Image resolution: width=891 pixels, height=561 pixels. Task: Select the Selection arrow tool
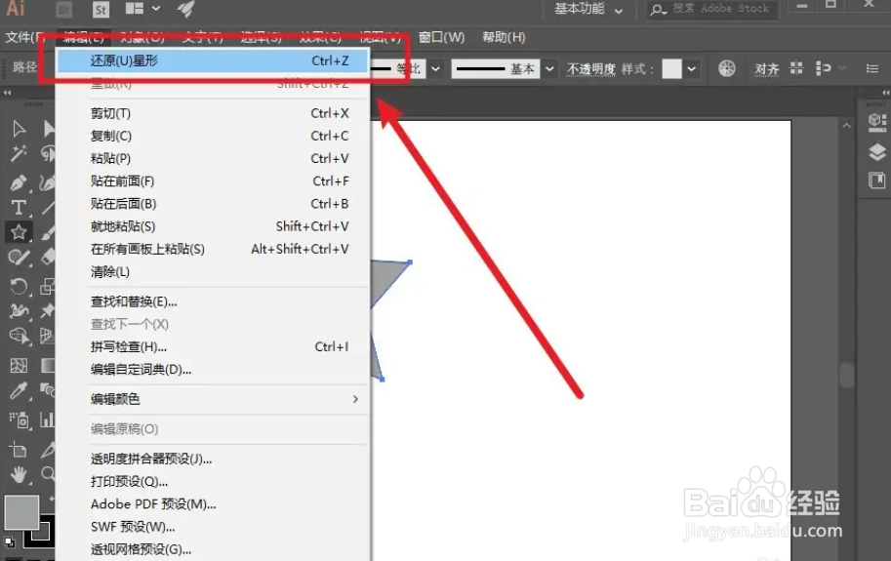click(19, 129)
